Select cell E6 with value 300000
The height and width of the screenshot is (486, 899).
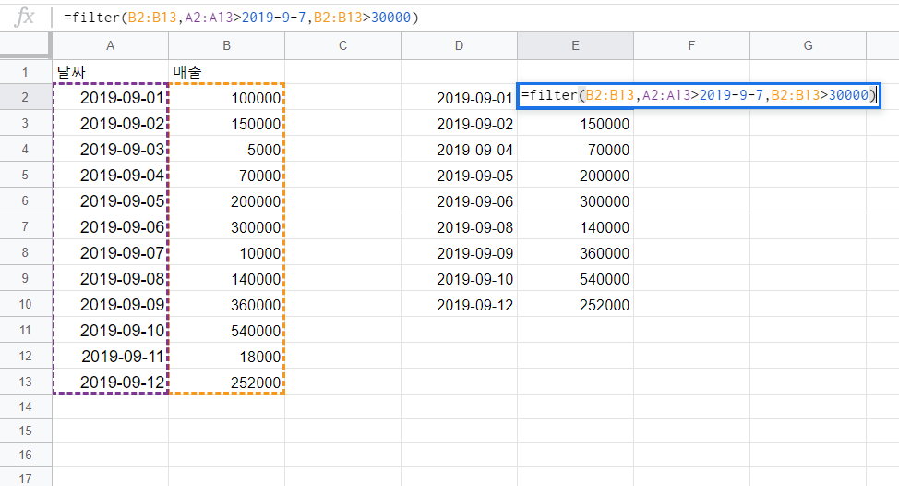(x=576, y=200)
